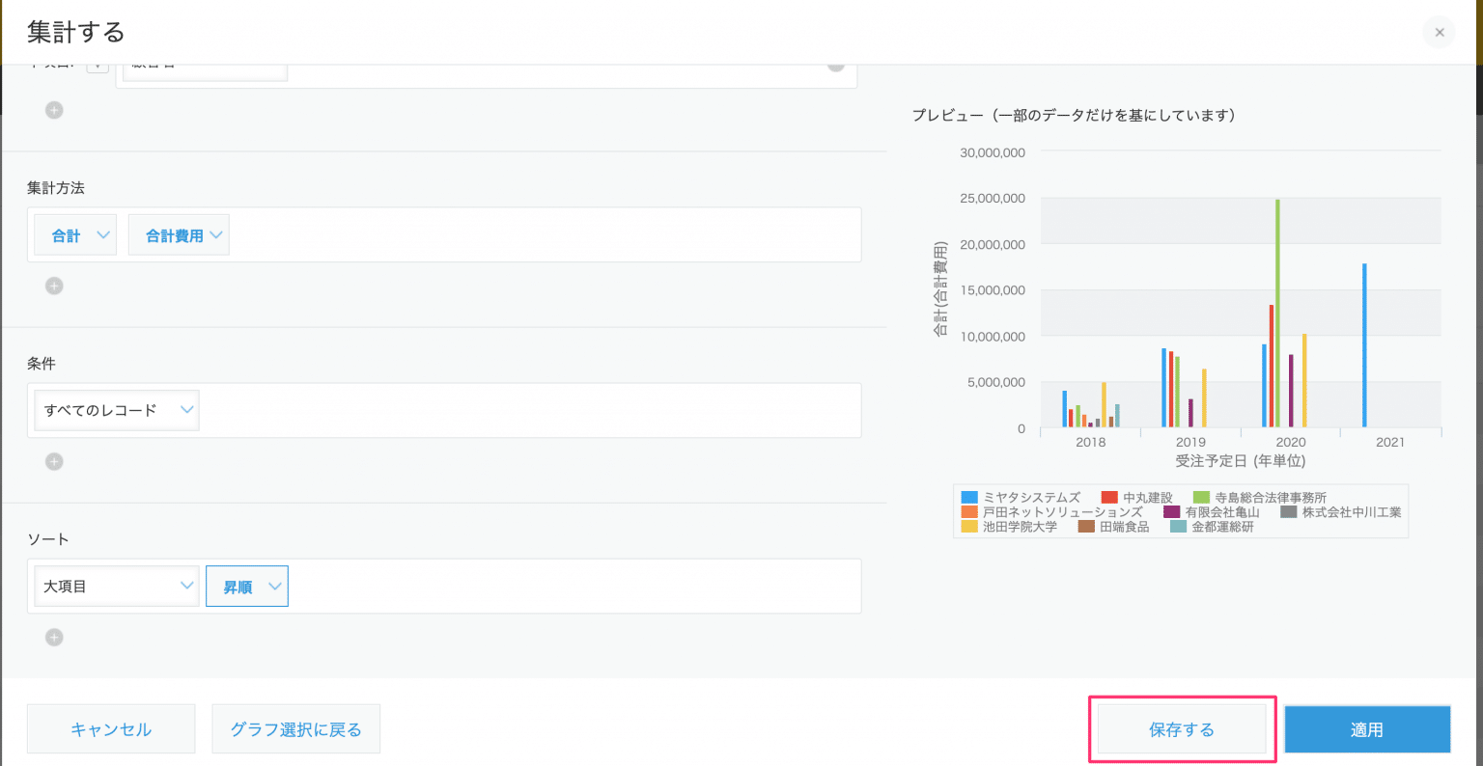Click the blue bar for 2021
The height and width of the screenshot is (766, 1483).
point(1364,345)
